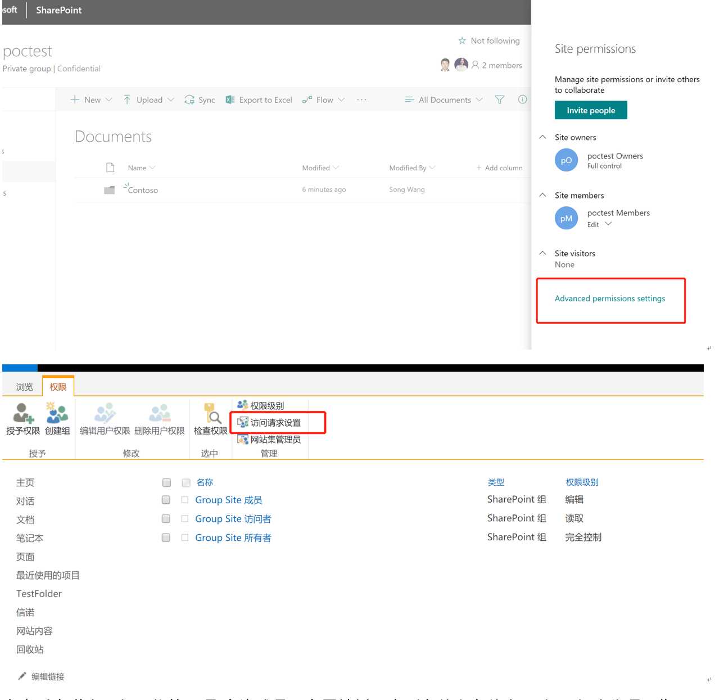
Task: Click the Export to Excel icon
Action: [230, 100]
